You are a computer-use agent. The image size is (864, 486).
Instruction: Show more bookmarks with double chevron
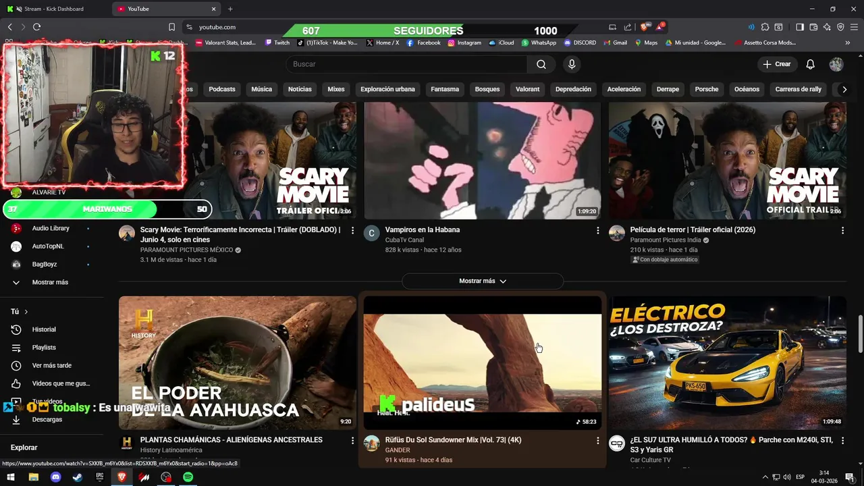(848, 43)
